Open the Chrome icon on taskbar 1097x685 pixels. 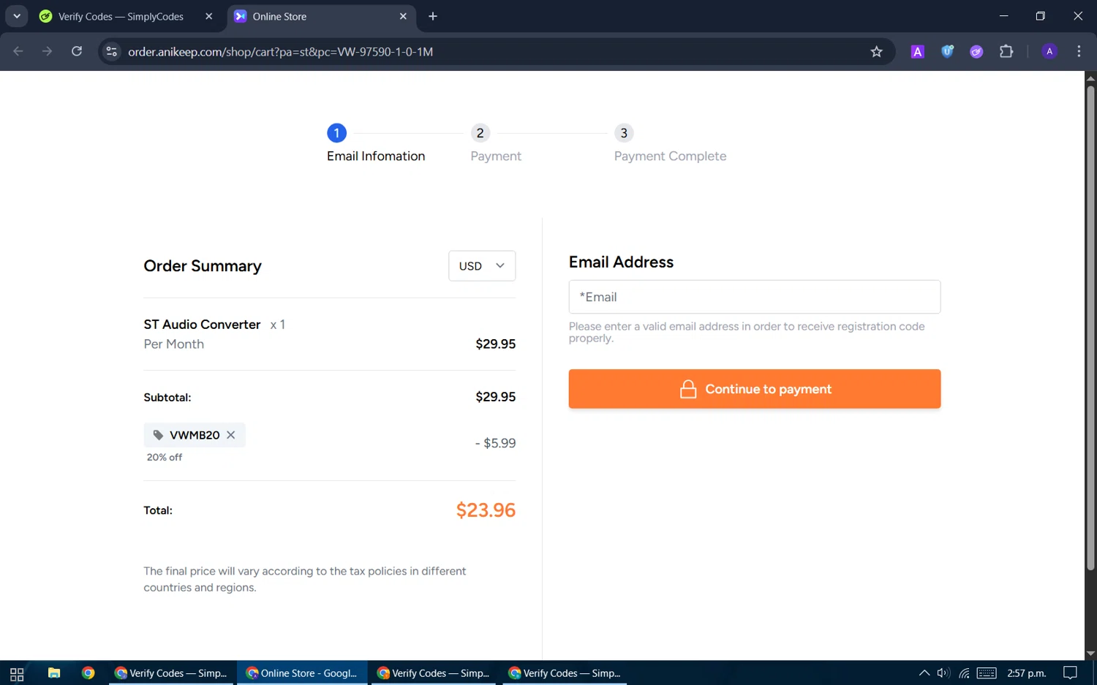88,673
